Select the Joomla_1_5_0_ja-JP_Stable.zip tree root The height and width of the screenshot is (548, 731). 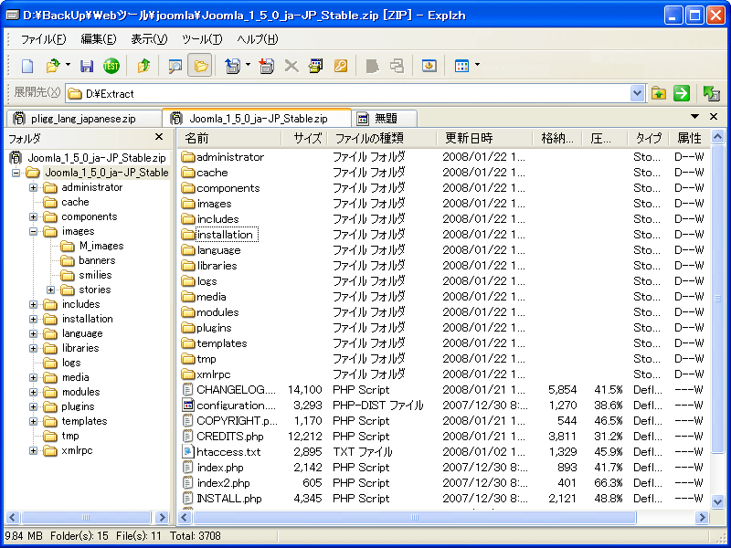click(x=97, y=158)
